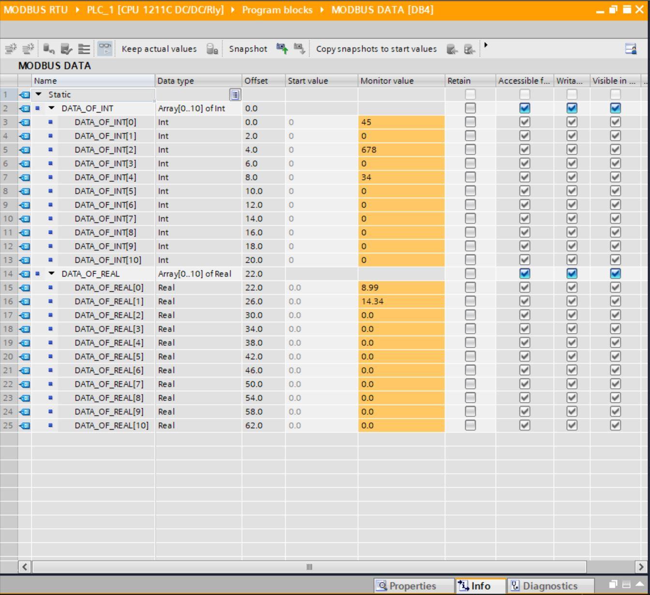Toggle Writable checkbox for DATA_OF_INT array
This screenshot has height=595, width=650.
coord(572,108)
